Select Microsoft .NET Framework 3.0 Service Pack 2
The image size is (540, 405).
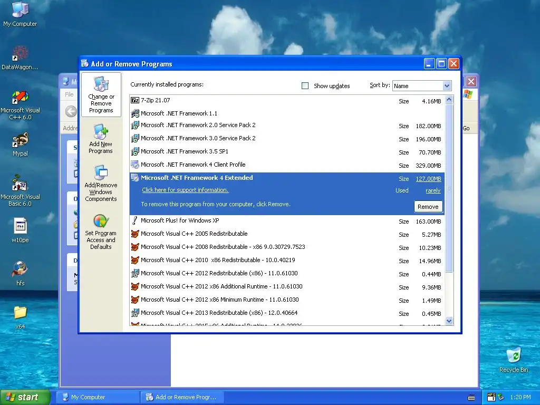287,139
